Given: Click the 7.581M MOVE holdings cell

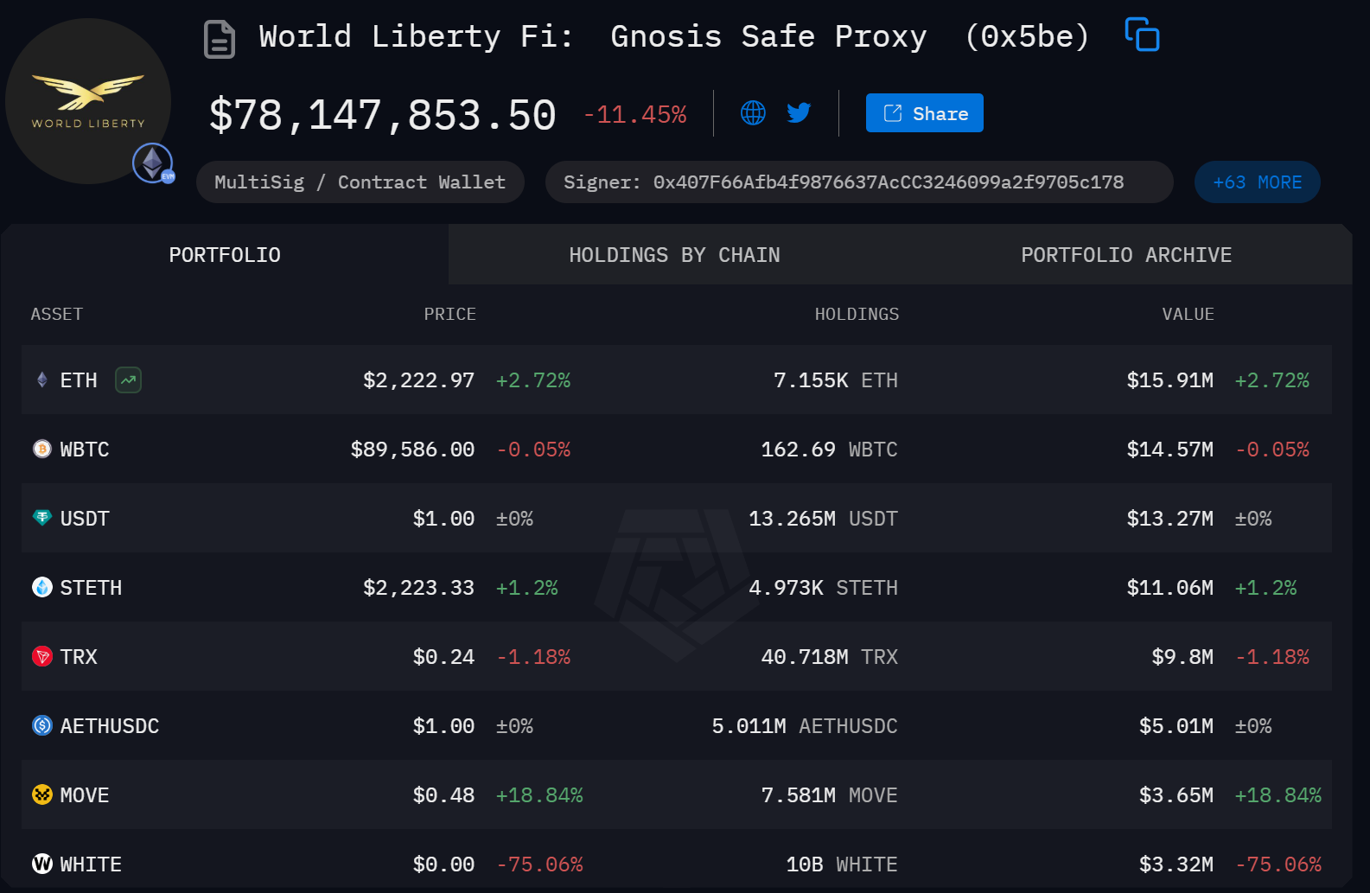Looking at the screenshot, I should pos(829,795).
